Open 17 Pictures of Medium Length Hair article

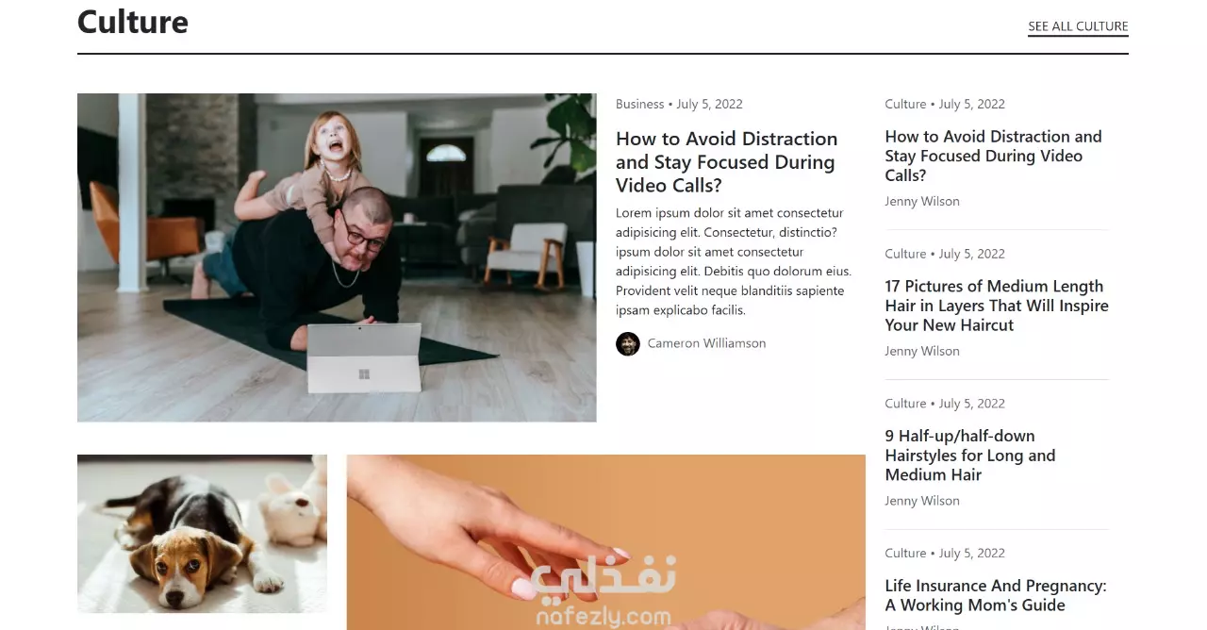pos(997,306)
